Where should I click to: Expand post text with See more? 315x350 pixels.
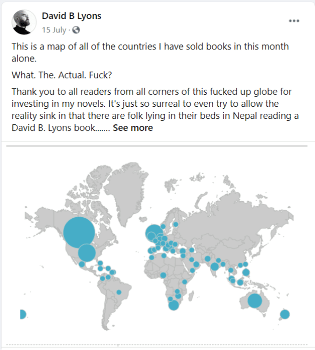[x=133, y=128]
